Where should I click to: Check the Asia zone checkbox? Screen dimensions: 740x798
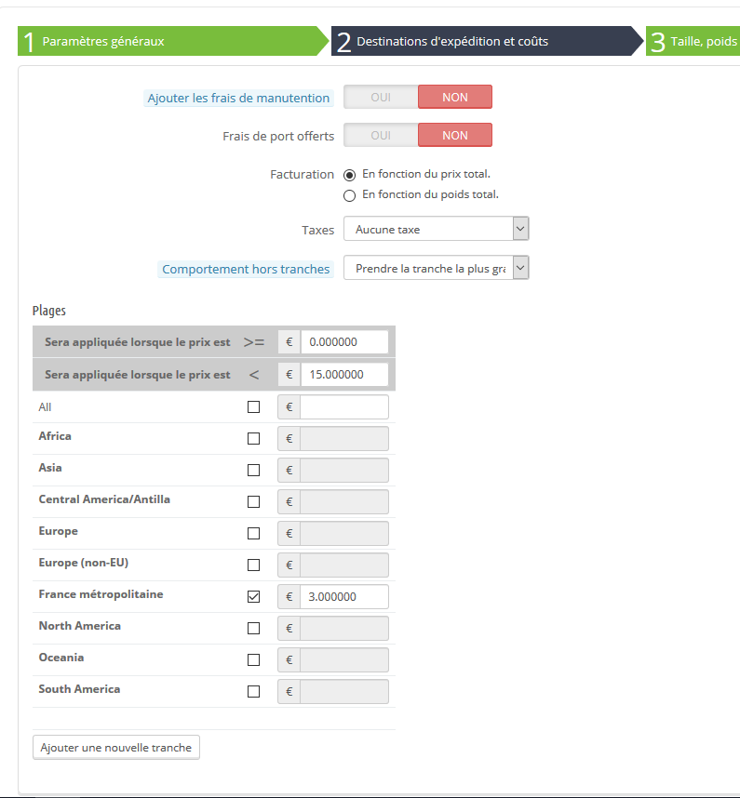[253, 471]
